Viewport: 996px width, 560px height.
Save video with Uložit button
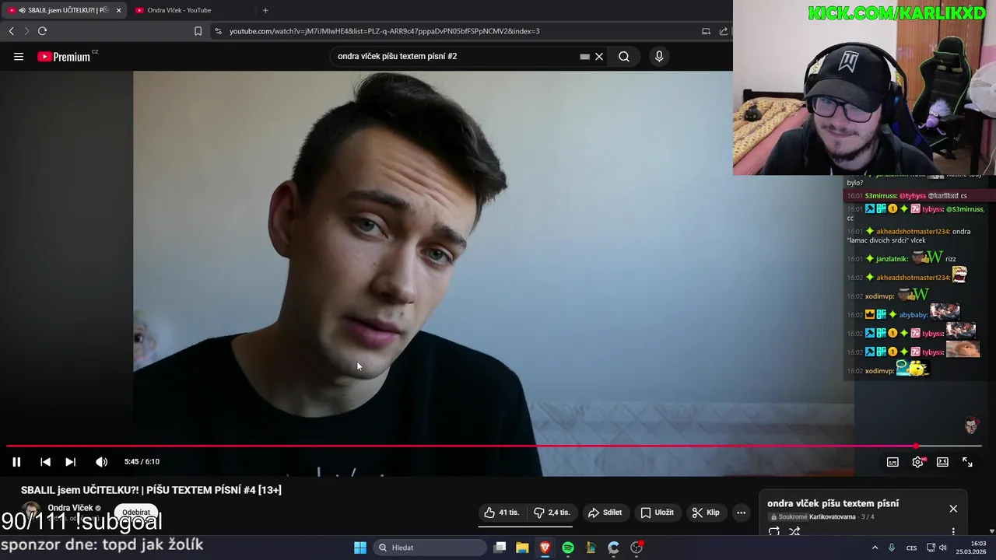tap(657, 513)
